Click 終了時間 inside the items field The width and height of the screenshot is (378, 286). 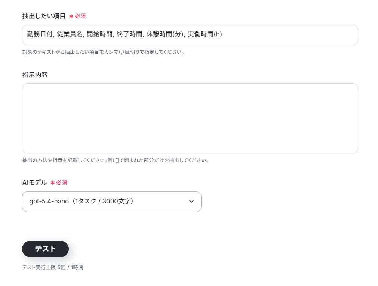129,34
